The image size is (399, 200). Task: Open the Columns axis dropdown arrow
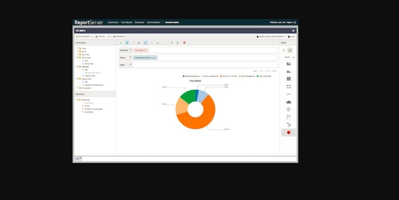(x=130, y=50)
